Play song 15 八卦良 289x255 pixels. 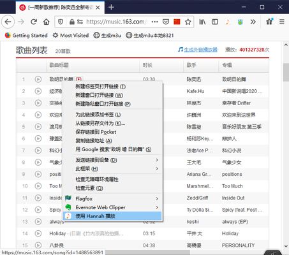click(38, 245)
